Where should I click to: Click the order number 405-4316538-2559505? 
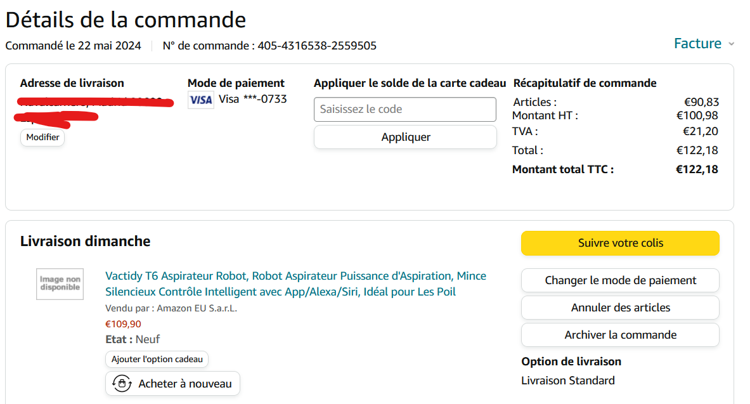(317, 46)
